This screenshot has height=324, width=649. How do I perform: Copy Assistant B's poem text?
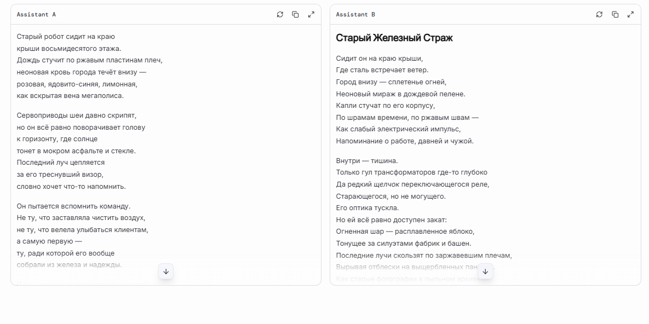pyautogui.click(x=614, y=15)
